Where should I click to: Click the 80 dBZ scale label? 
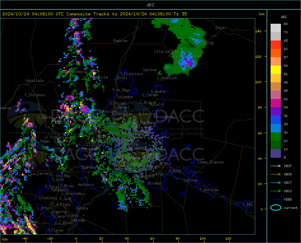point(286,24)
